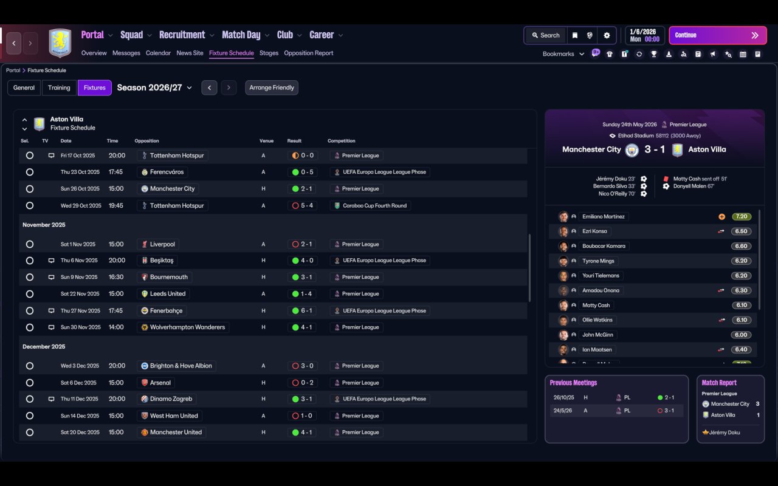The image size is (778, 486).
Task: Select the Ferencváros fixture radio button
Action: click(x=30, y=172)
